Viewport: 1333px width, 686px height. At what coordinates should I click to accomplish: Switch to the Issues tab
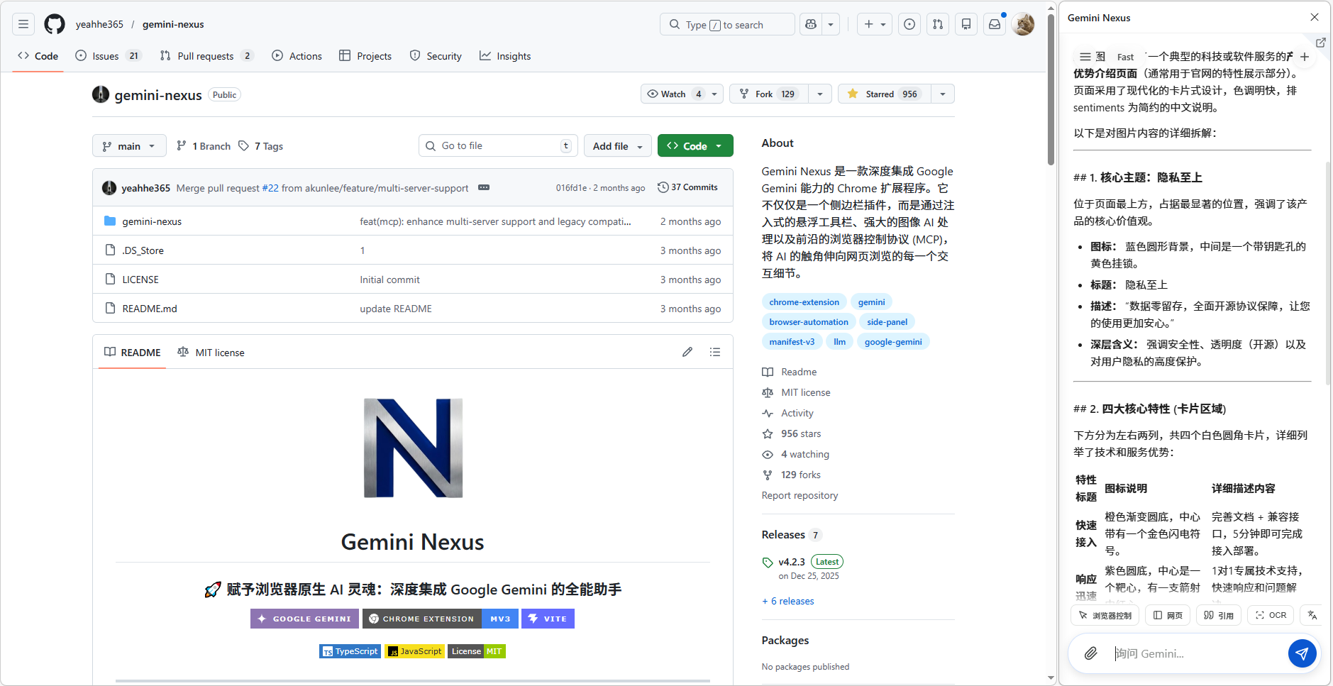coord(109,56)
